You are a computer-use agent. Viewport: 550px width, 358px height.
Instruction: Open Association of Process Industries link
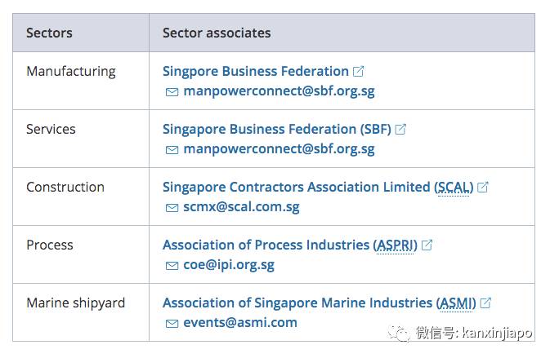(290, 245)
